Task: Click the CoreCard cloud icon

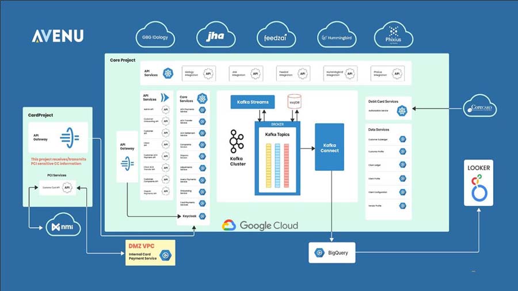Action: [x=479, y=106]
